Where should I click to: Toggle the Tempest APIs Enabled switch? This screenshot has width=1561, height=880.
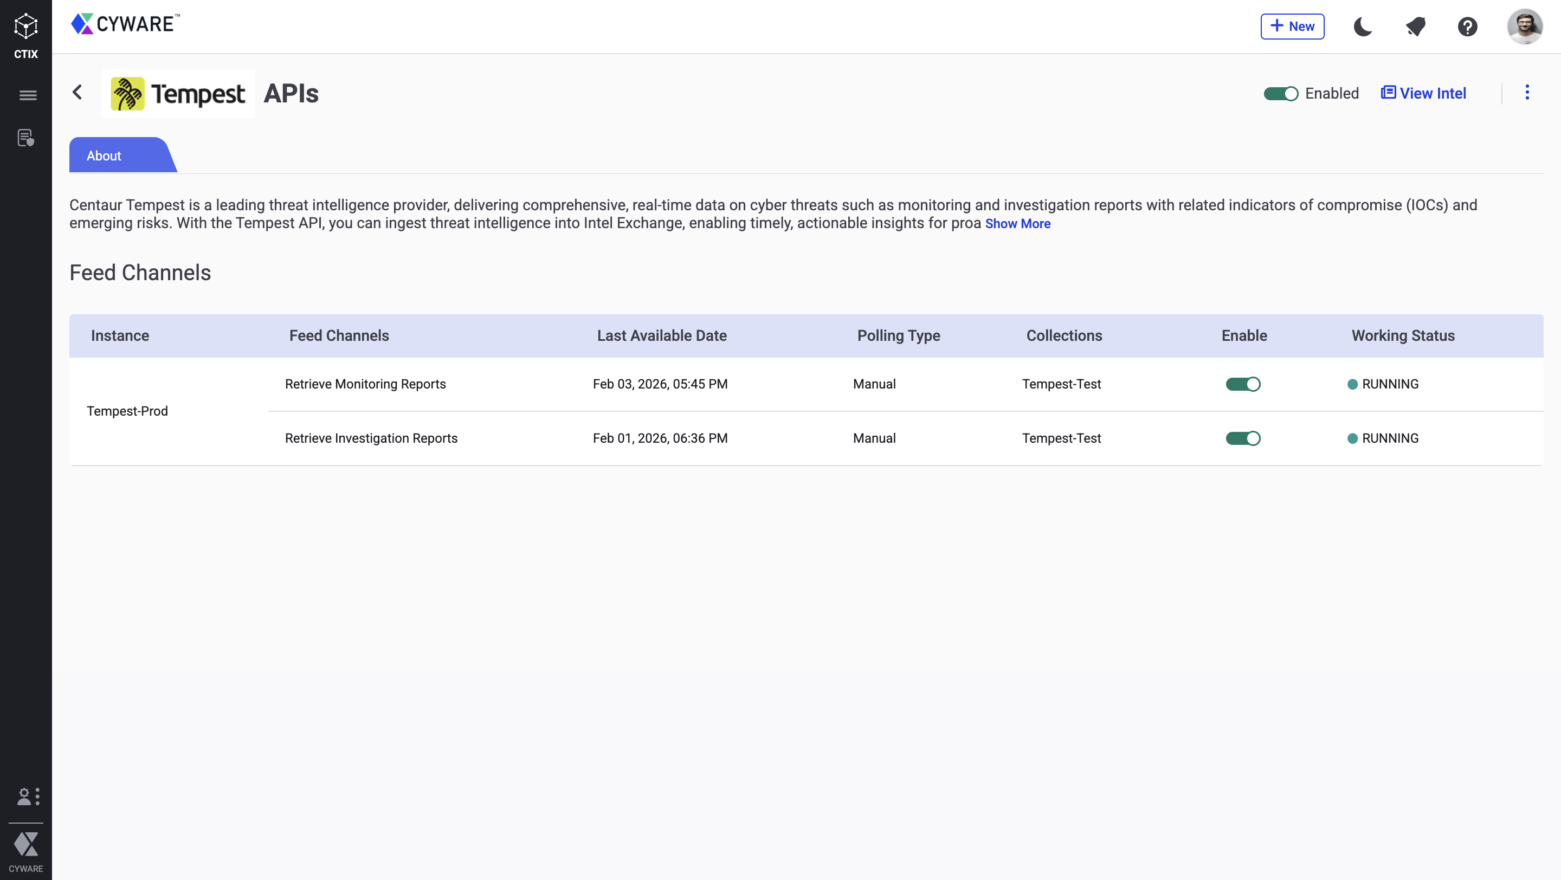coord(1280,94)
